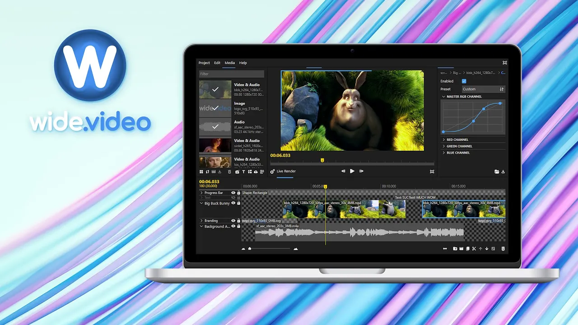Toggle fullscreen icon in top-right corner
Image resolution: width=578 pixels, height=325 pixels.
(x=504, y=63)
